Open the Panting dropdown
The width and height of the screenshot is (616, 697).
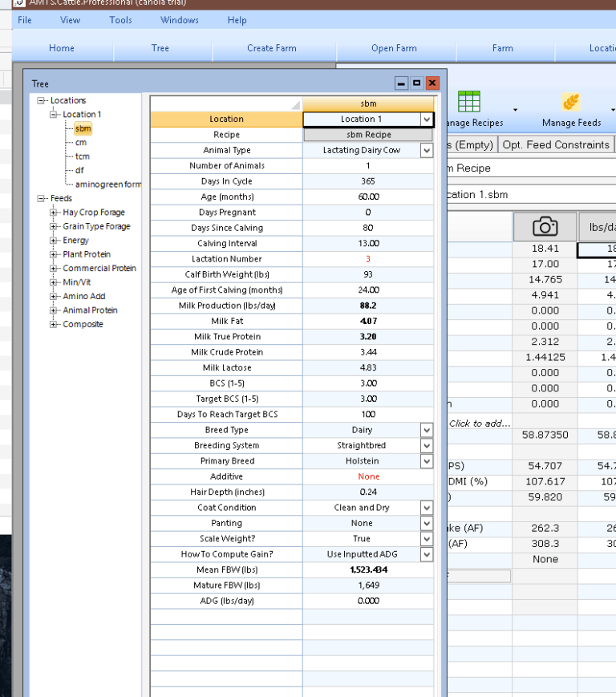(x=427, y=523)
